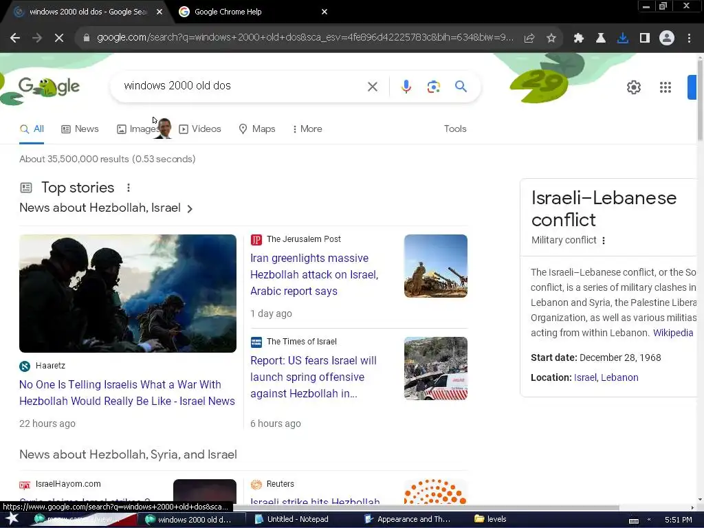Viewport: 704px width, 528px height.
Task: Click the 5:51 PM clock
Action: pyautogui.click(x=679, y=520)
